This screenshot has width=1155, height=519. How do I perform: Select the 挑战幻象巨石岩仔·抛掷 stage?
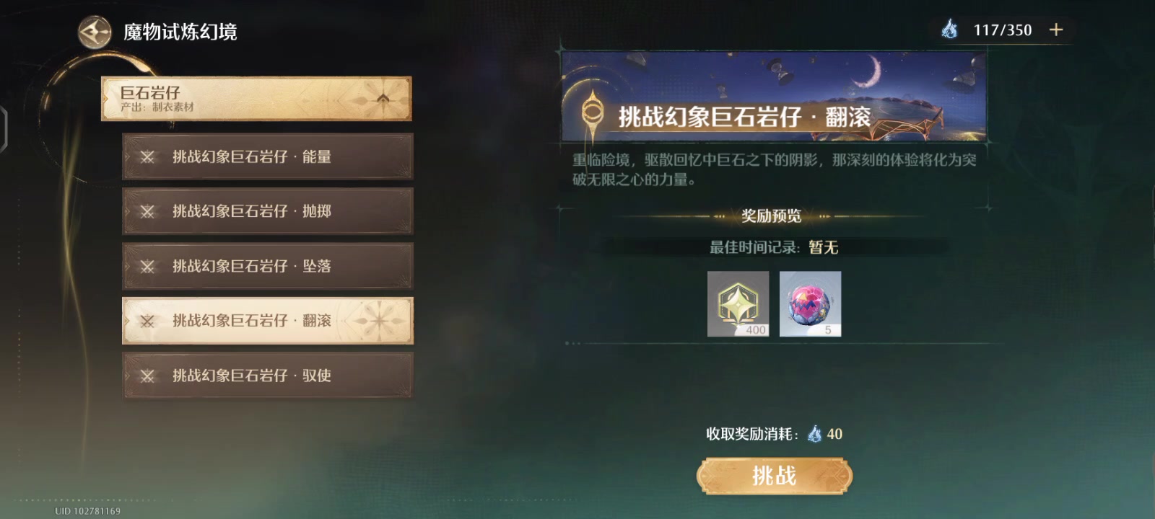tap(268, 211)
